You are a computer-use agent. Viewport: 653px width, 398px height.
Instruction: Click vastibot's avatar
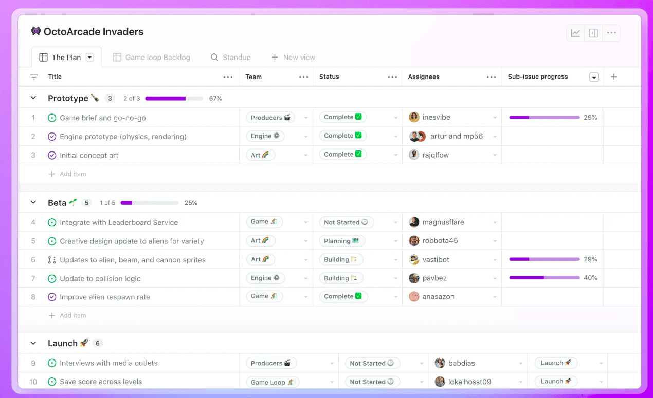(x=414, y=260)
